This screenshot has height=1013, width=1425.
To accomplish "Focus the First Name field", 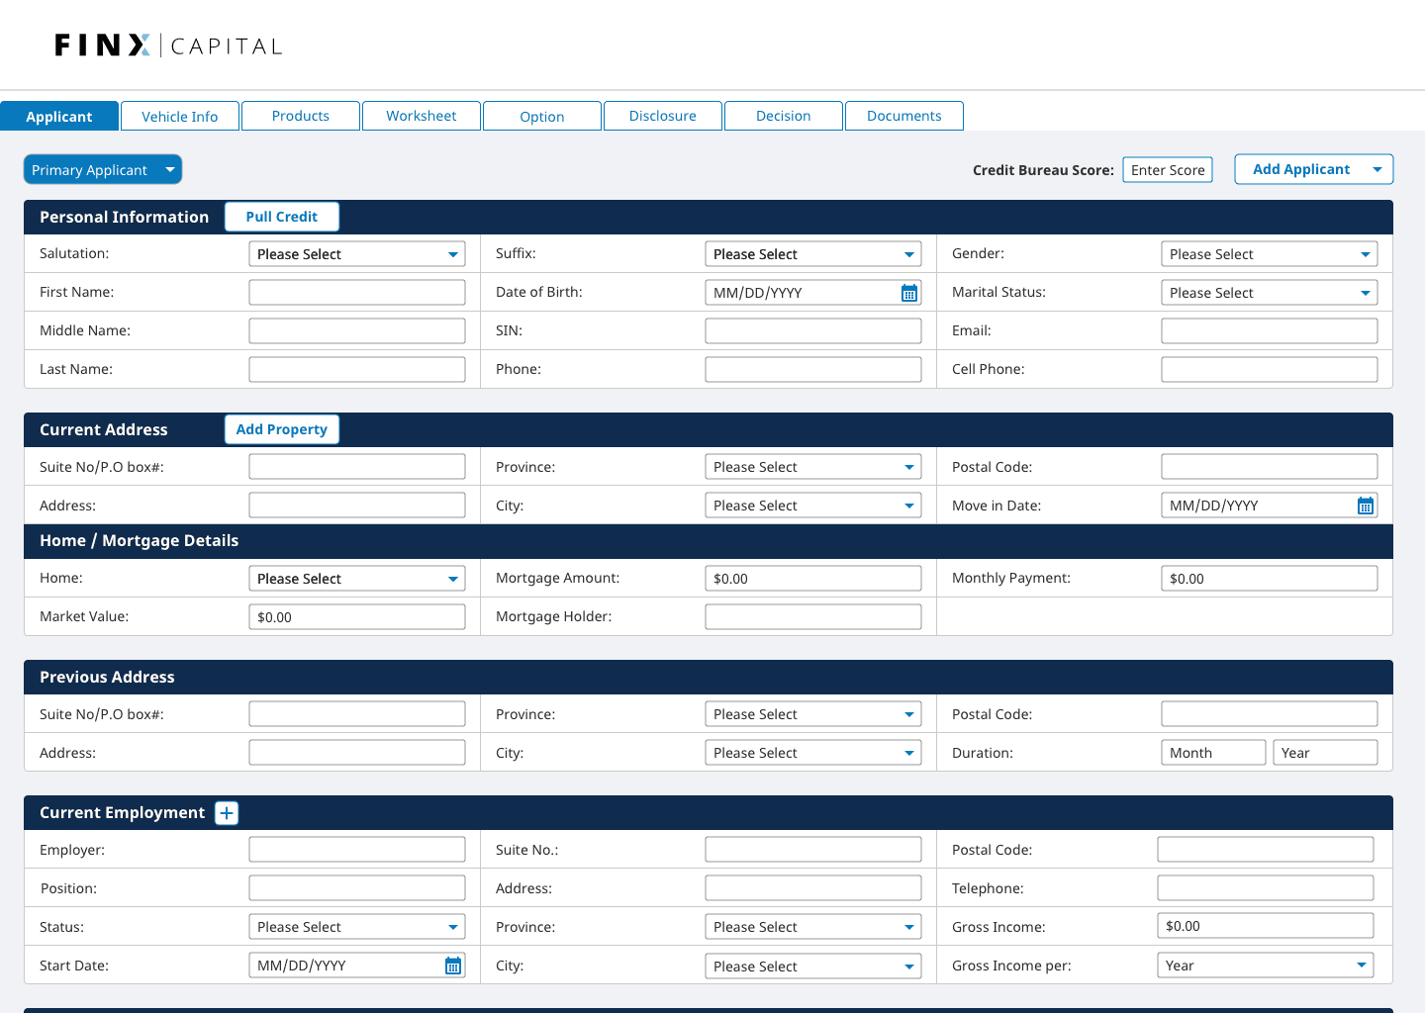I will pyautogui.click(x=357, y=292).
